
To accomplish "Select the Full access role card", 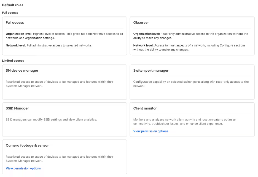I will tap(64, 36).
